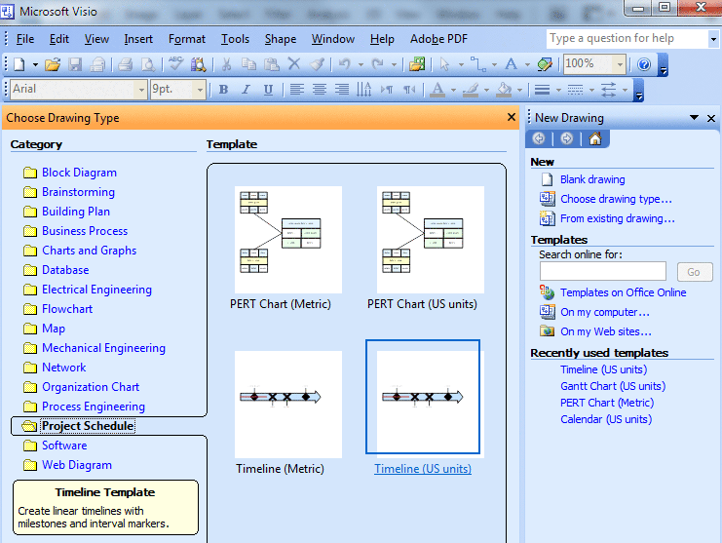Click the Paste clipboard icon
This screenshot has width=722, height=543.
271,64
